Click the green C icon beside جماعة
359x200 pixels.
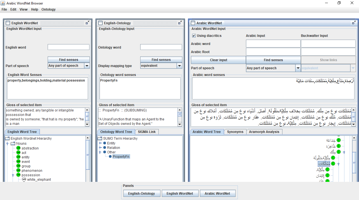pyautogui.click(x=339, y=140)
